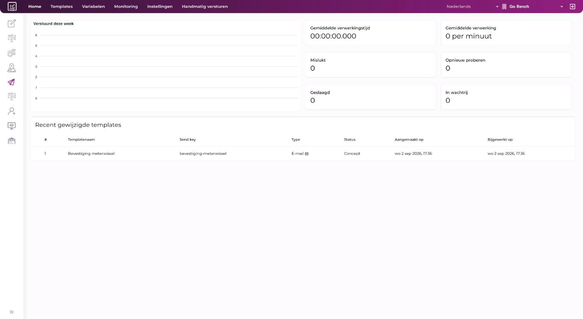Open the monitor with eye icon
The image size is (583, 319).
12,126
